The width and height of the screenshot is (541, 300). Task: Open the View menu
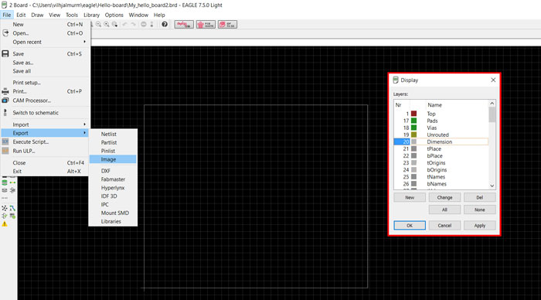[x=55, y=15]
